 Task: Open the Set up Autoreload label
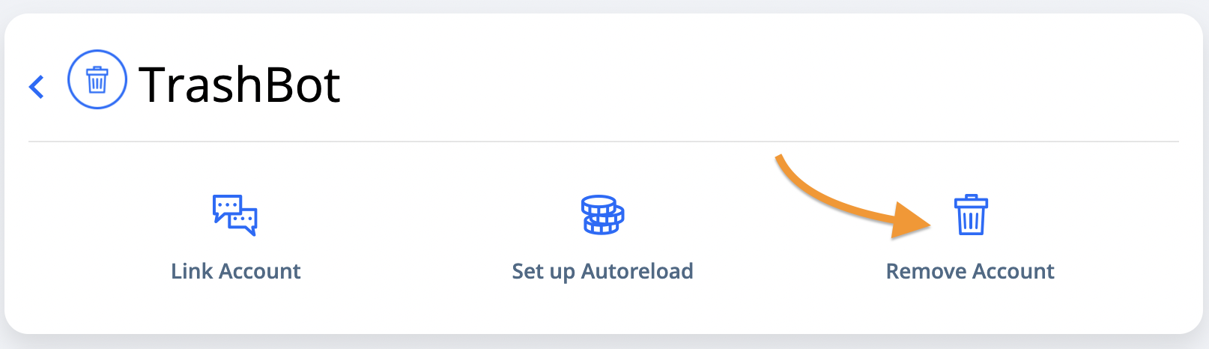pos(603,271)
